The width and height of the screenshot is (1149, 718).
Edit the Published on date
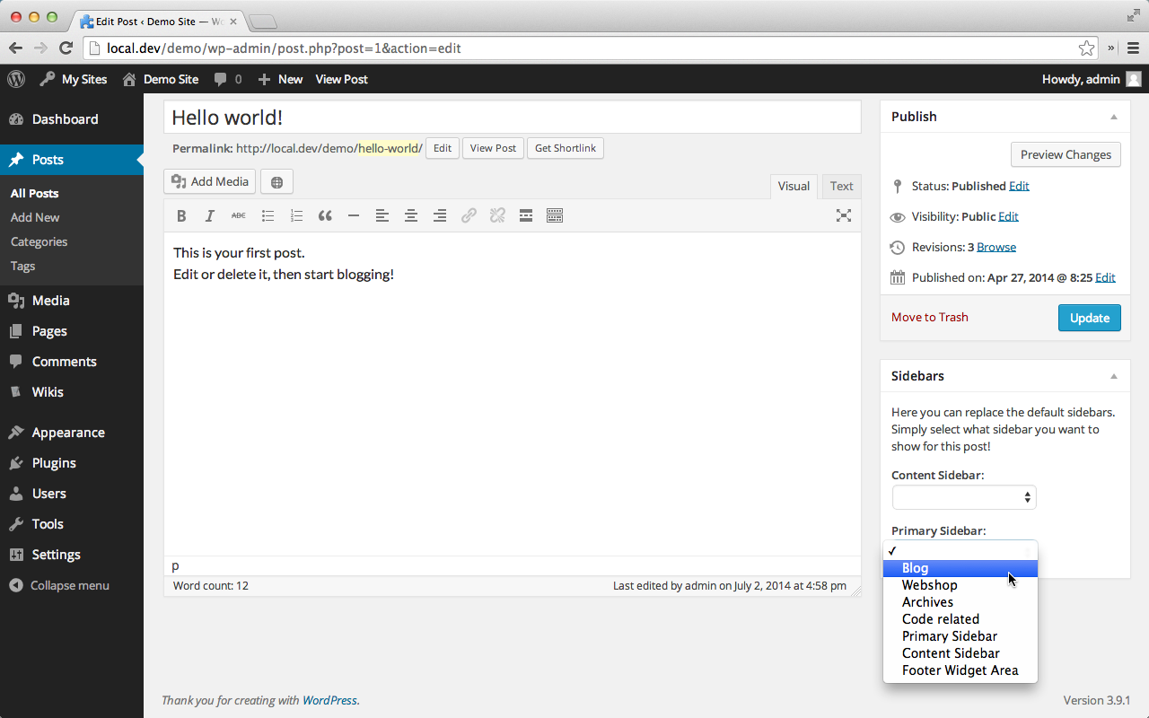click(1105, 277)
